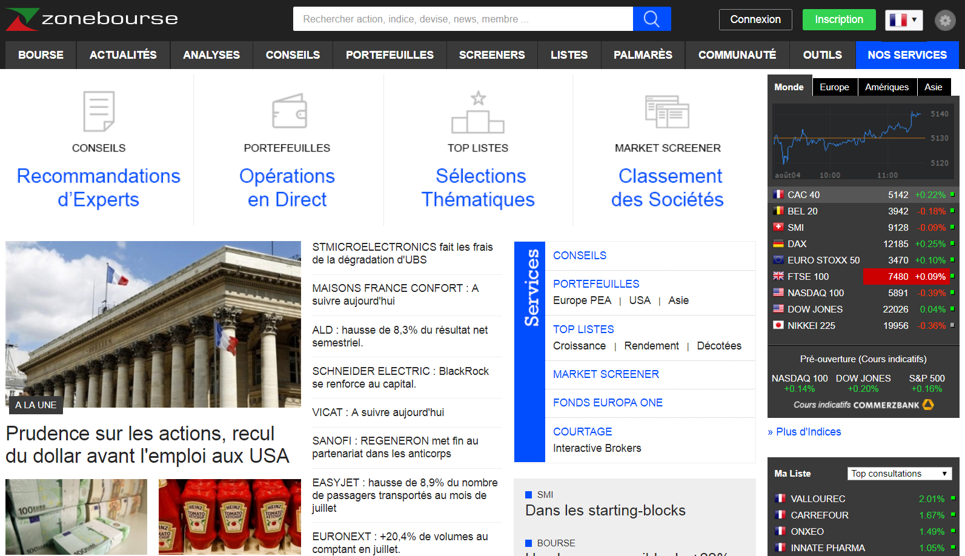Image resolution: width=965 pixels, height=556 pixels.
Task: Click the FTSE 100 index row
Action: 863,276
